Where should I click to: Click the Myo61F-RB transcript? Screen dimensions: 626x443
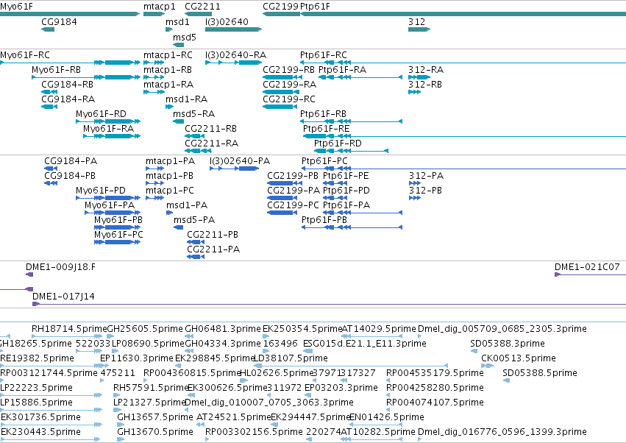pos(86,77)
